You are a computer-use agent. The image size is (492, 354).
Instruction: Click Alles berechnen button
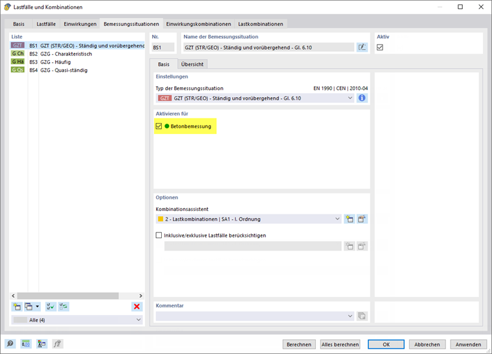click(x=340, y=344)
